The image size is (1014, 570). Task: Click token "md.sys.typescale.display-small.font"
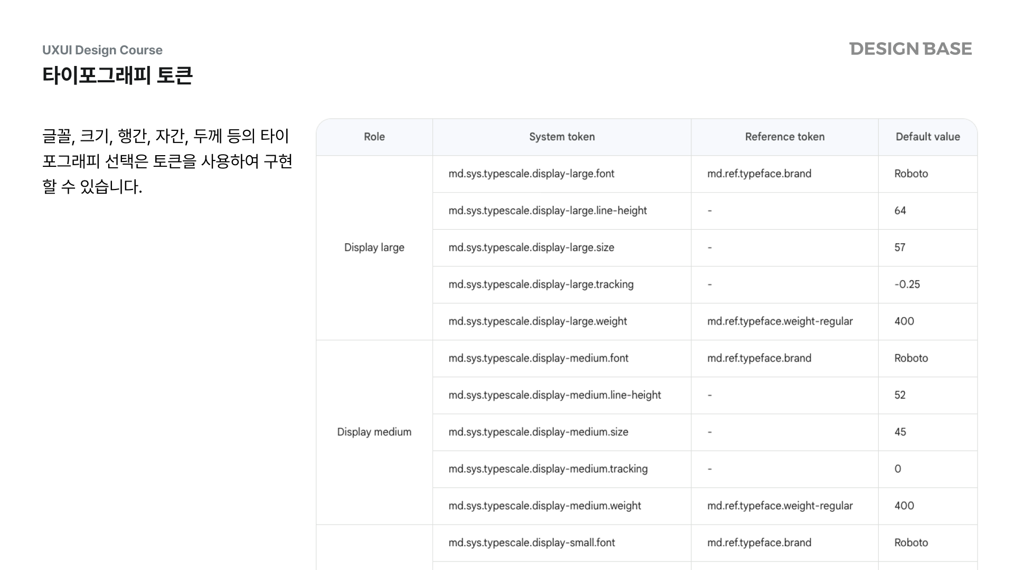[532, 543]
